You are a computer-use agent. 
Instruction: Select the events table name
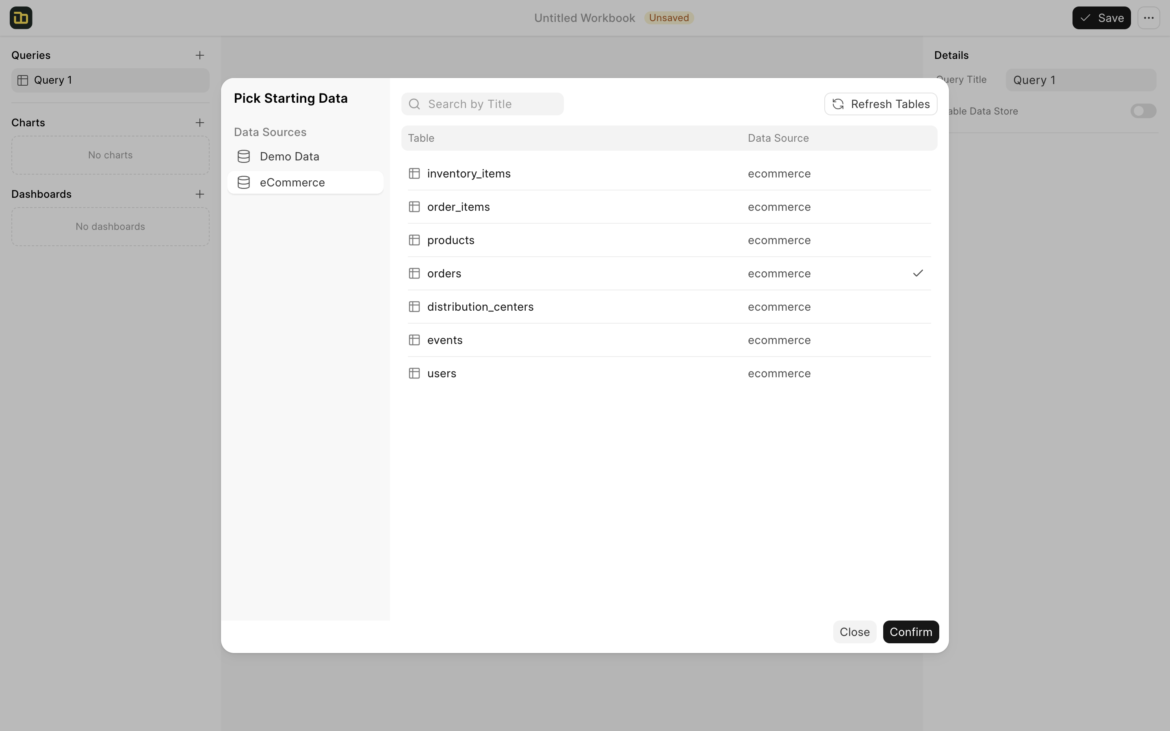pos(445,340)
